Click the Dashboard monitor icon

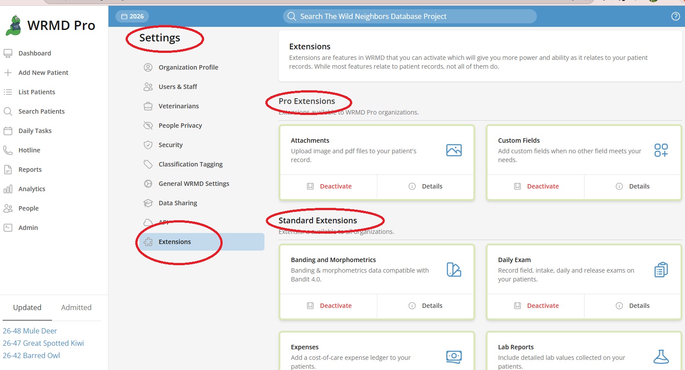click(x=8, y=53)
